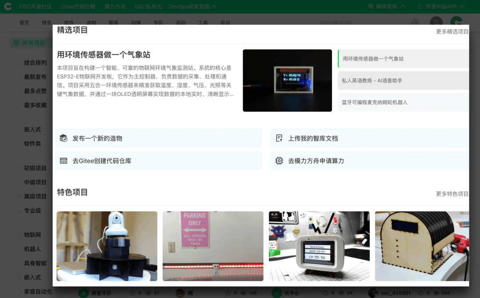This screenshot has width=480, height=298.
Task: Click the upload document icon
Action: 279,138
